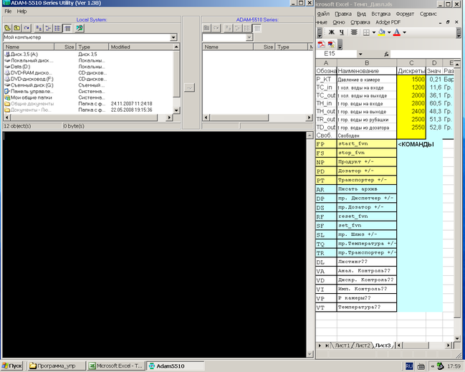Screen dimensions: 465x372
Task: Open the Формат menu in Excel
Action: pyautogui.click(x=404, y=14)
